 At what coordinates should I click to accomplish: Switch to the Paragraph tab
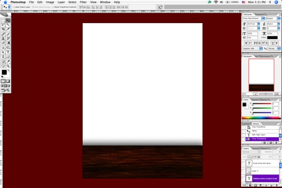259,15
